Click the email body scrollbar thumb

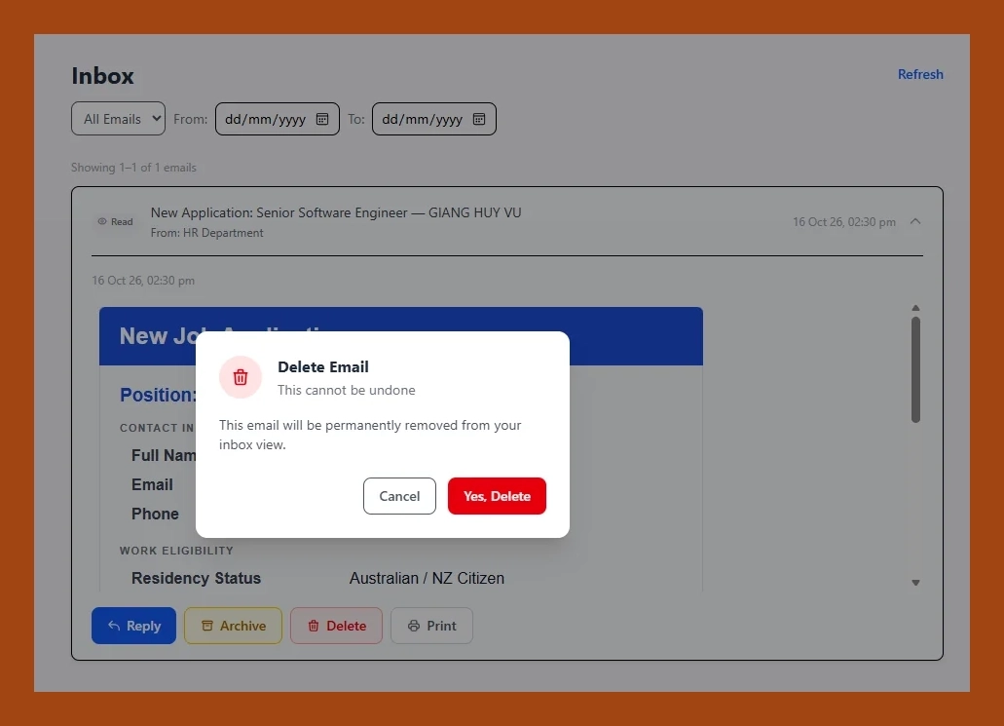(x=915, y=369)
